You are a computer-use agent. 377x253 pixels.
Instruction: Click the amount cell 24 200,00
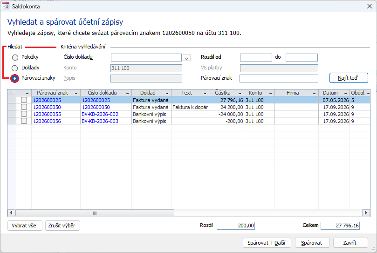coord(226,107)
